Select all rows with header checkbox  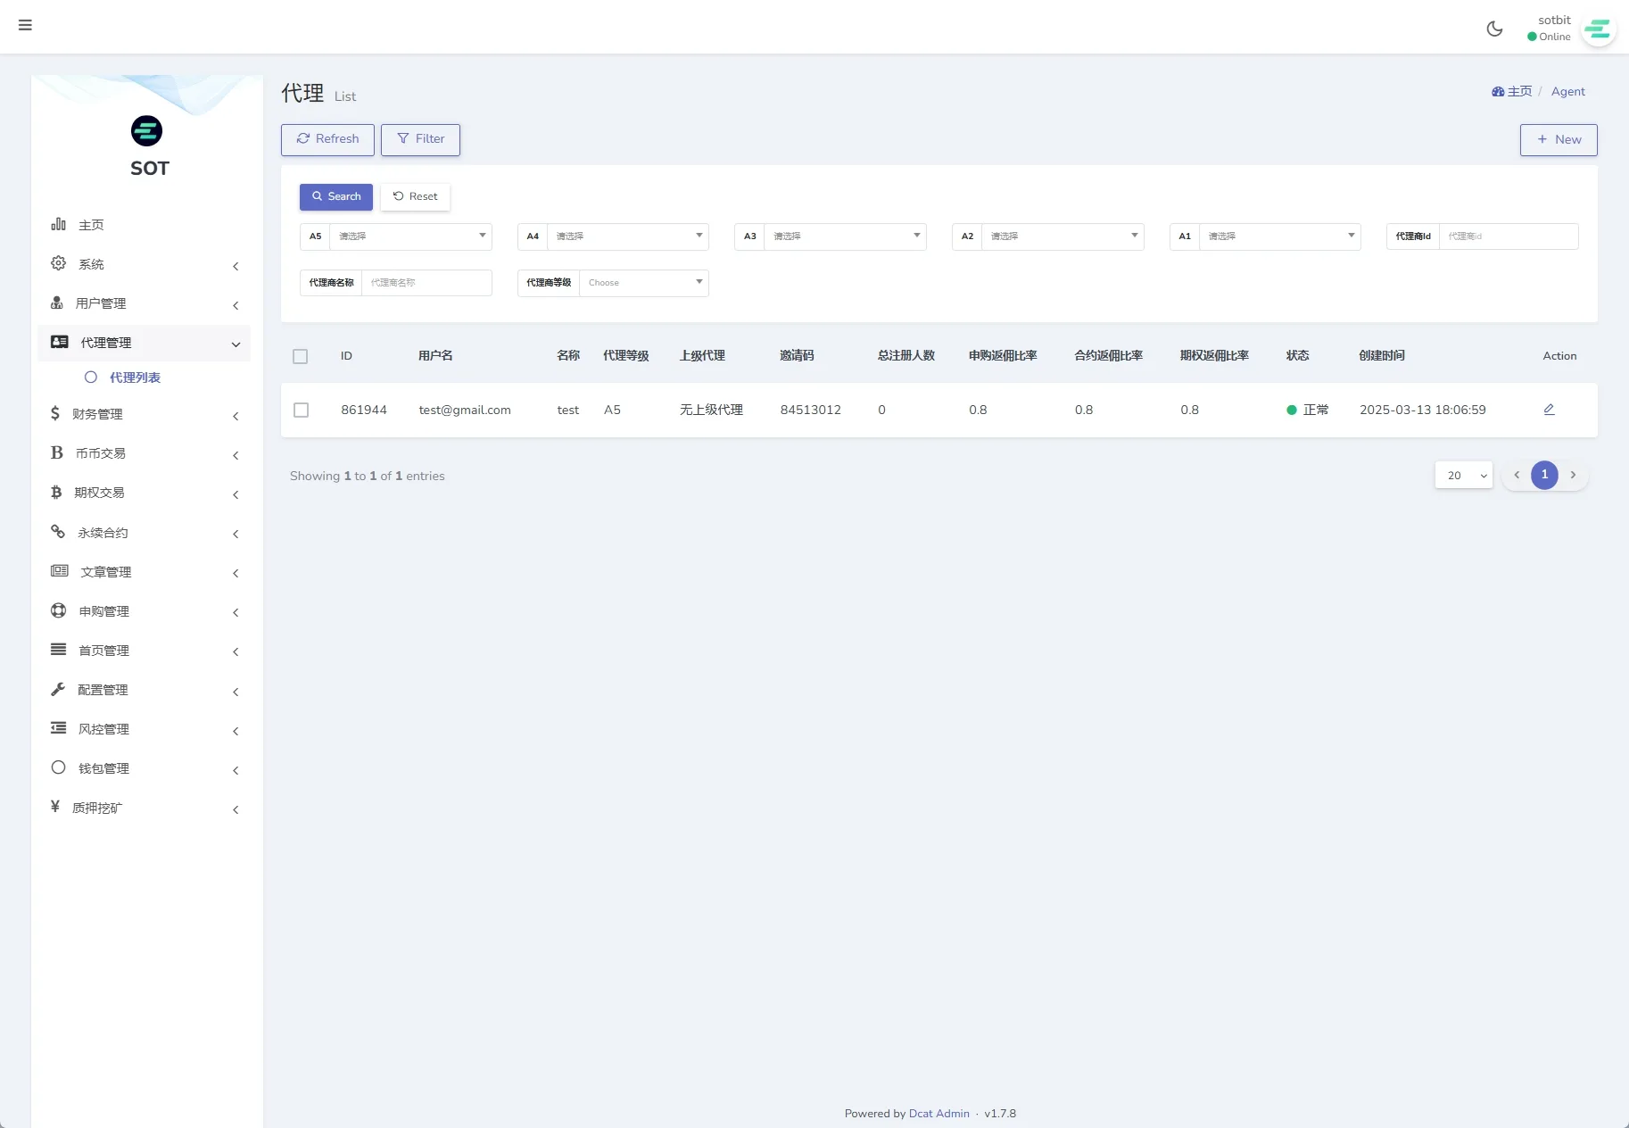click(301, 356)
